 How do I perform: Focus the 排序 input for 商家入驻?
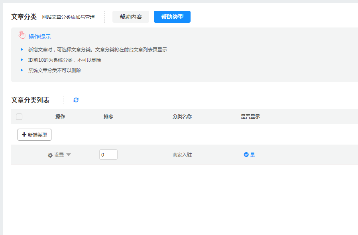coord(108,155)
